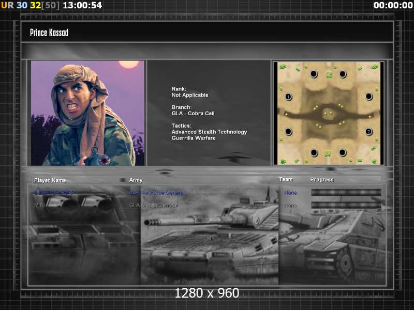414x310 pixels.
Task: Click the Team "None" value for USA Air Force
Action: point(290,193)
